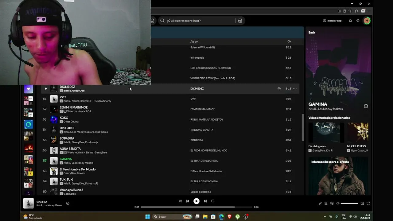Open the 'NI X EL PUTXS' video thumbnail
The height and width of the screenshot is (221, 393).
[x=358, y=133]
